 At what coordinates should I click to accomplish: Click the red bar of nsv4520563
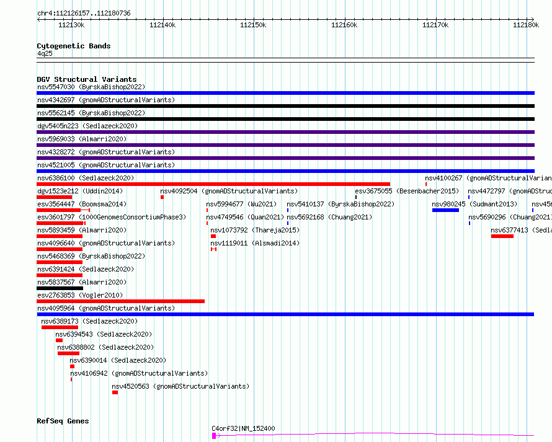pos(115,392)
